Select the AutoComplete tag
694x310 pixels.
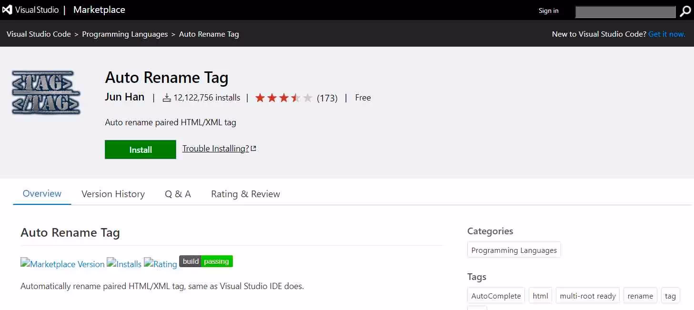coord(496,296)
